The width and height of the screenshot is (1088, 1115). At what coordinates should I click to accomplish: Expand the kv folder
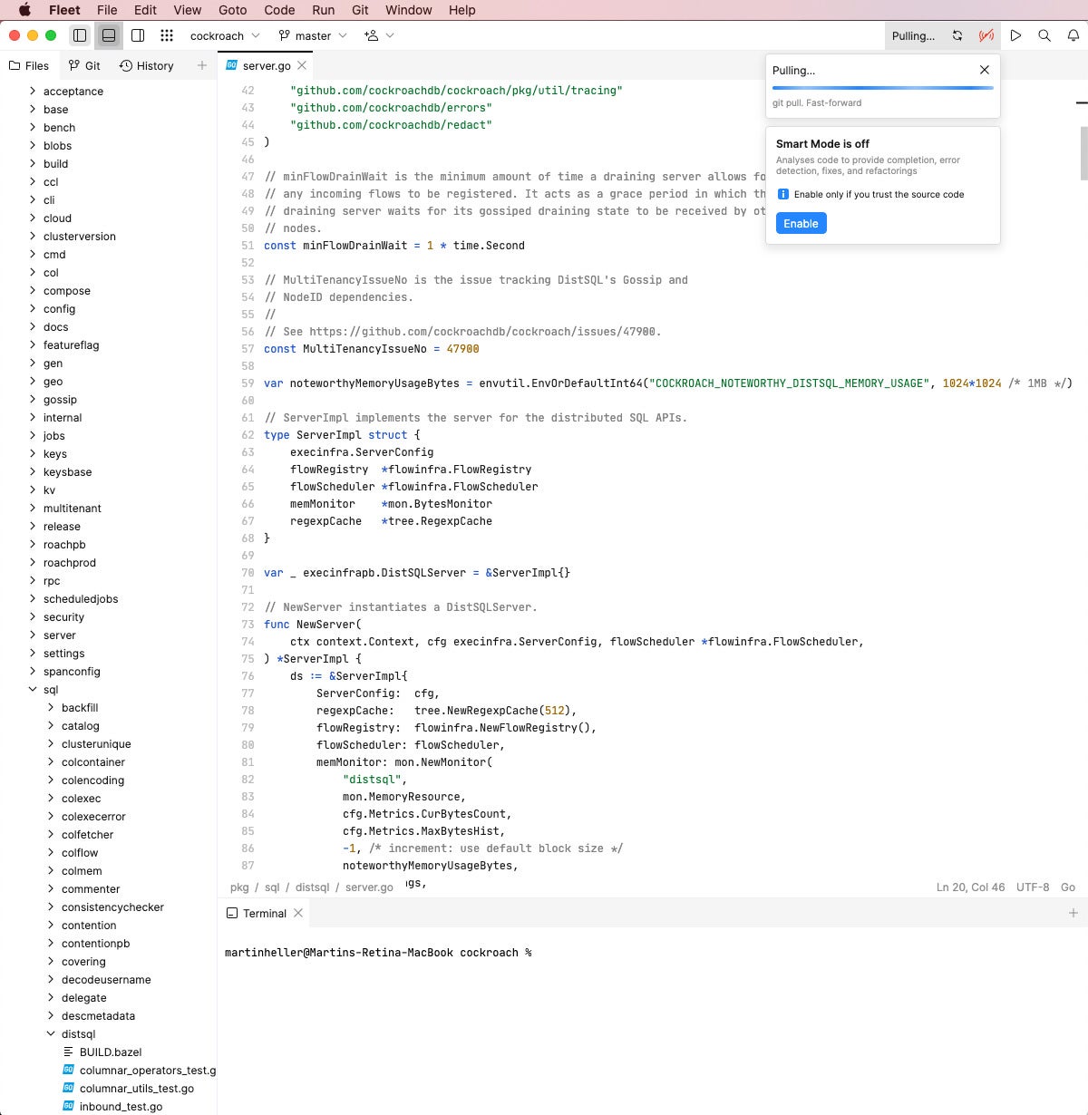33,490
